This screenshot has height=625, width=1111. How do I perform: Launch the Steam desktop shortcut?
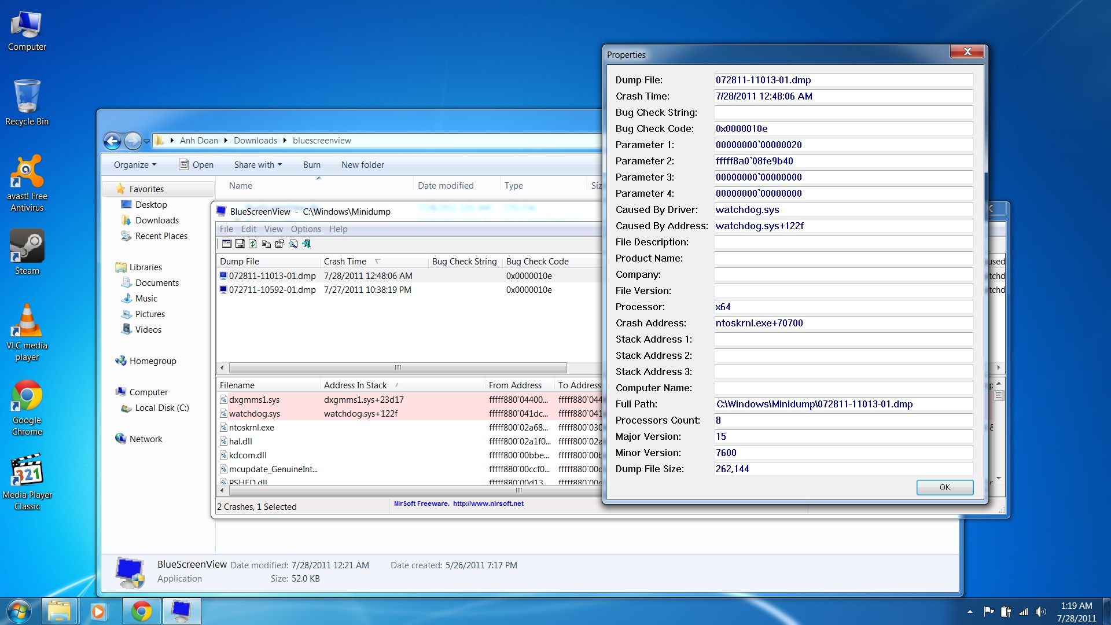click(x=27, y=252)
